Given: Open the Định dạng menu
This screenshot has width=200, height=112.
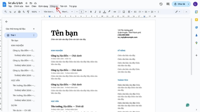Looking at the screenshot, I should point(43,6).
